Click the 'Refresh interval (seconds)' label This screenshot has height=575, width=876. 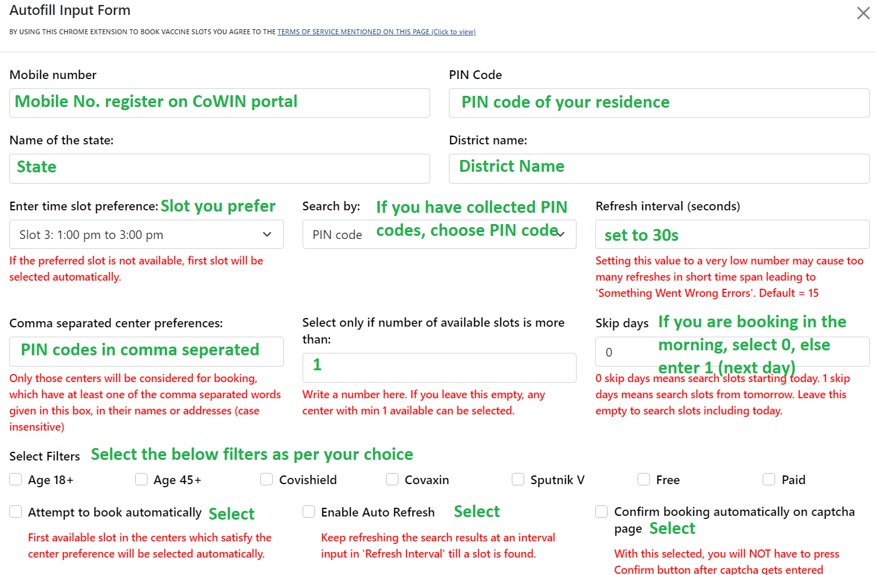668,206
